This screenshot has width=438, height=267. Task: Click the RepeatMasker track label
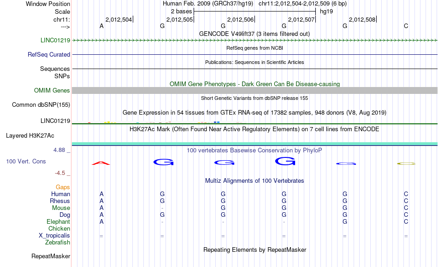[51, 256]
